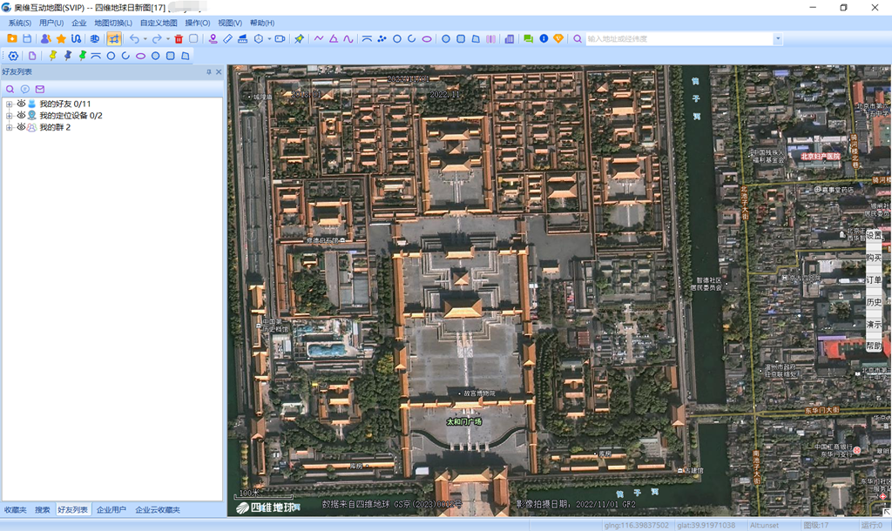Click the purple buildings icon
This screenshot has width=892, height=531.
pyautogui.click(x=510, y=38)
